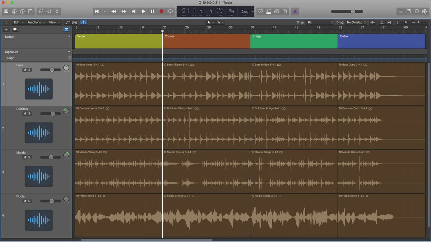
Task: Open the Note Pads panel
Action: tap(409, 11)
